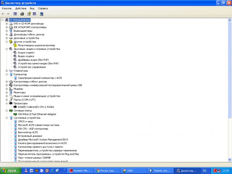The width and height of the screenshot is (232, 174).
Task: Select Устройства записи видео (без PnP)
Action: click(x=38, y=63)
